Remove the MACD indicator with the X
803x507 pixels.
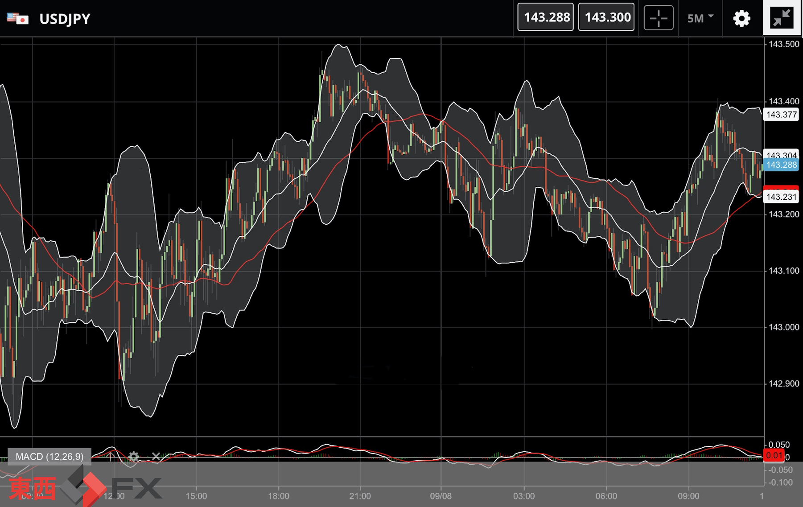156,456
